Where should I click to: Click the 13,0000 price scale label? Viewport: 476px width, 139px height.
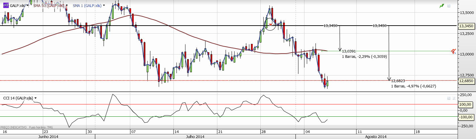coord(467,54)
